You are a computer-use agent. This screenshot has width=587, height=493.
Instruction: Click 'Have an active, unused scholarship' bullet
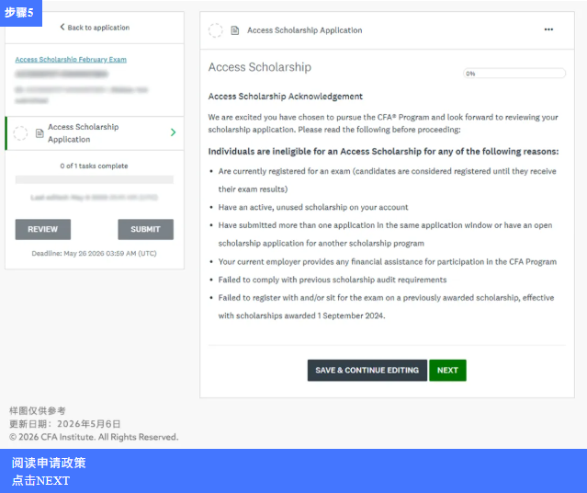[313, 207]
